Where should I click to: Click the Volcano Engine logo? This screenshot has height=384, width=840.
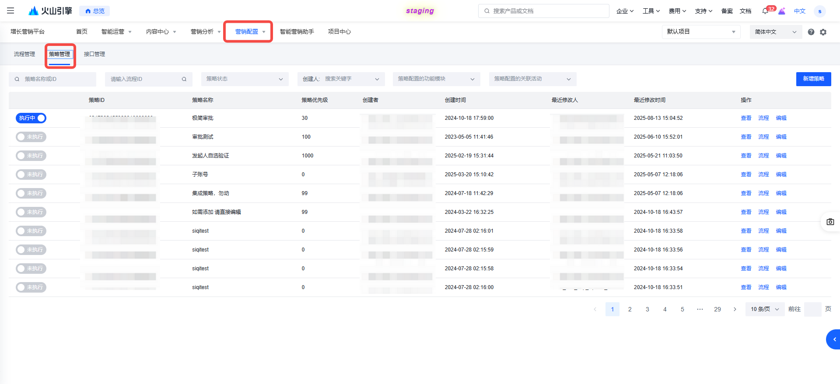50,11
